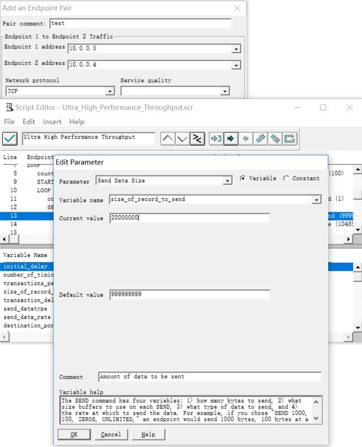This screenshot has width=362, height=447.
Task: Click the move line down arrow icon
Action: [x=182, y=138]
